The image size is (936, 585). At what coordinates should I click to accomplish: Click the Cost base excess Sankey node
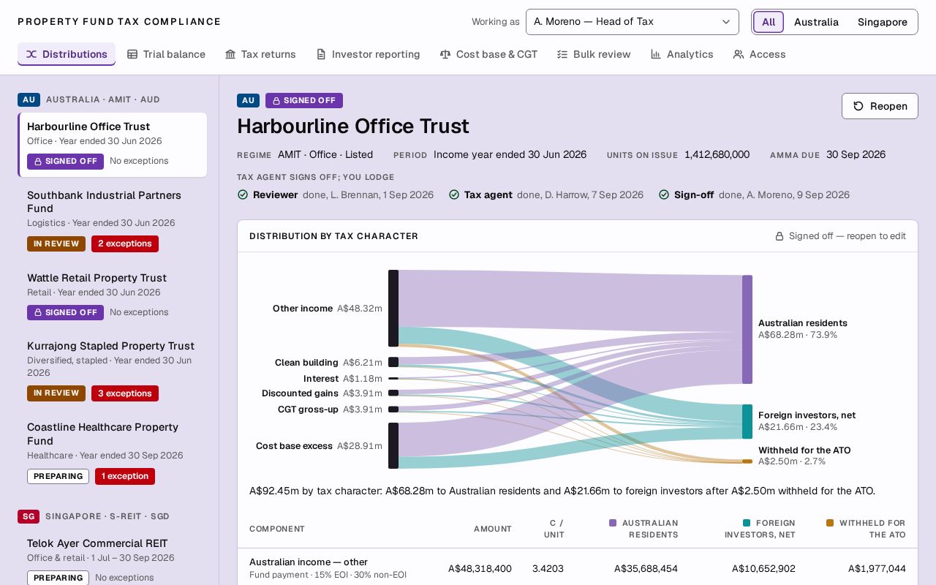[393, 445]
